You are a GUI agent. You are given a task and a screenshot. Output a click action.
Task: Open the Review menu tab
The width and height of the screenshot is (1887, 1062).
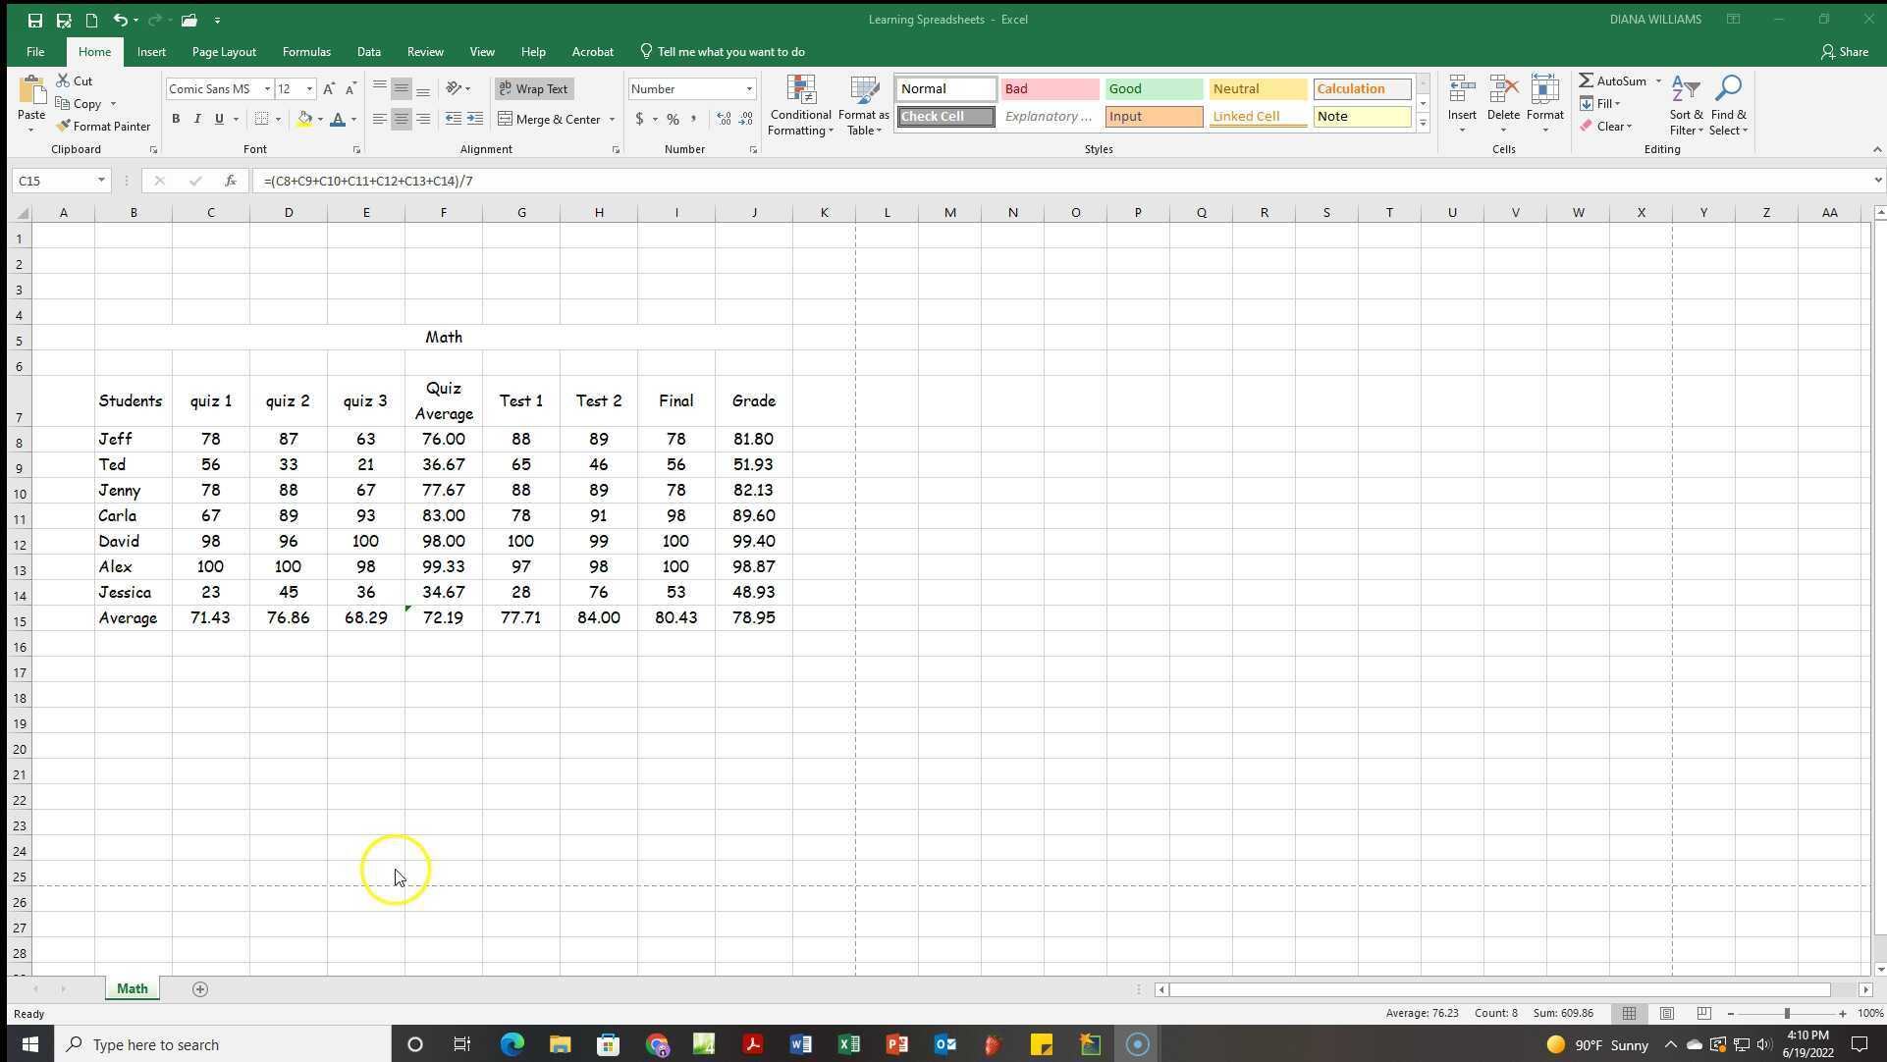[424, 51]
